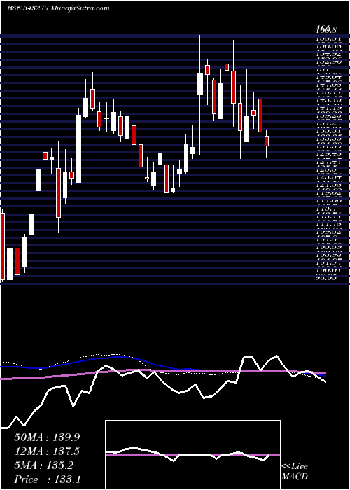Open the Live MACD inset chart
The image size is (350, 490).
192,455
